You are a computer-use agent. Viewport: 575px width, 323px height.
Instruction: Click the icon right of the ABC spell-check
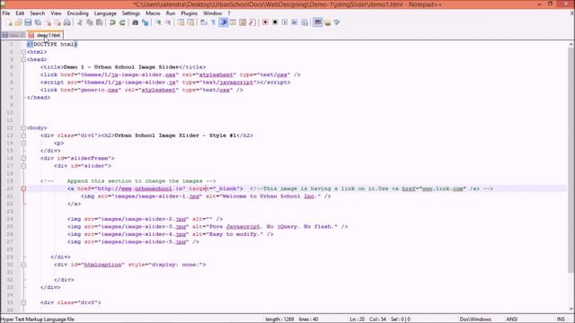coord(327,22)
